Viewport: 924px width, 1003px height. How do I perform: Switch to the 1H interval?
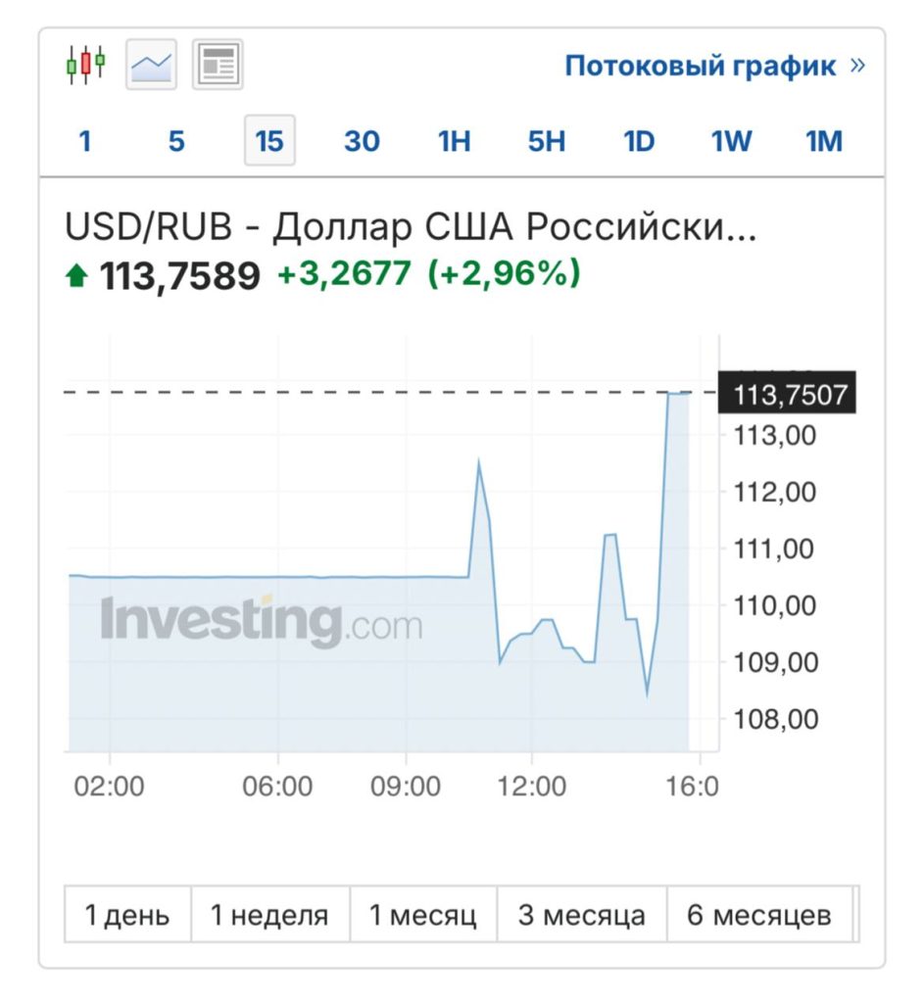coord(454,142)
